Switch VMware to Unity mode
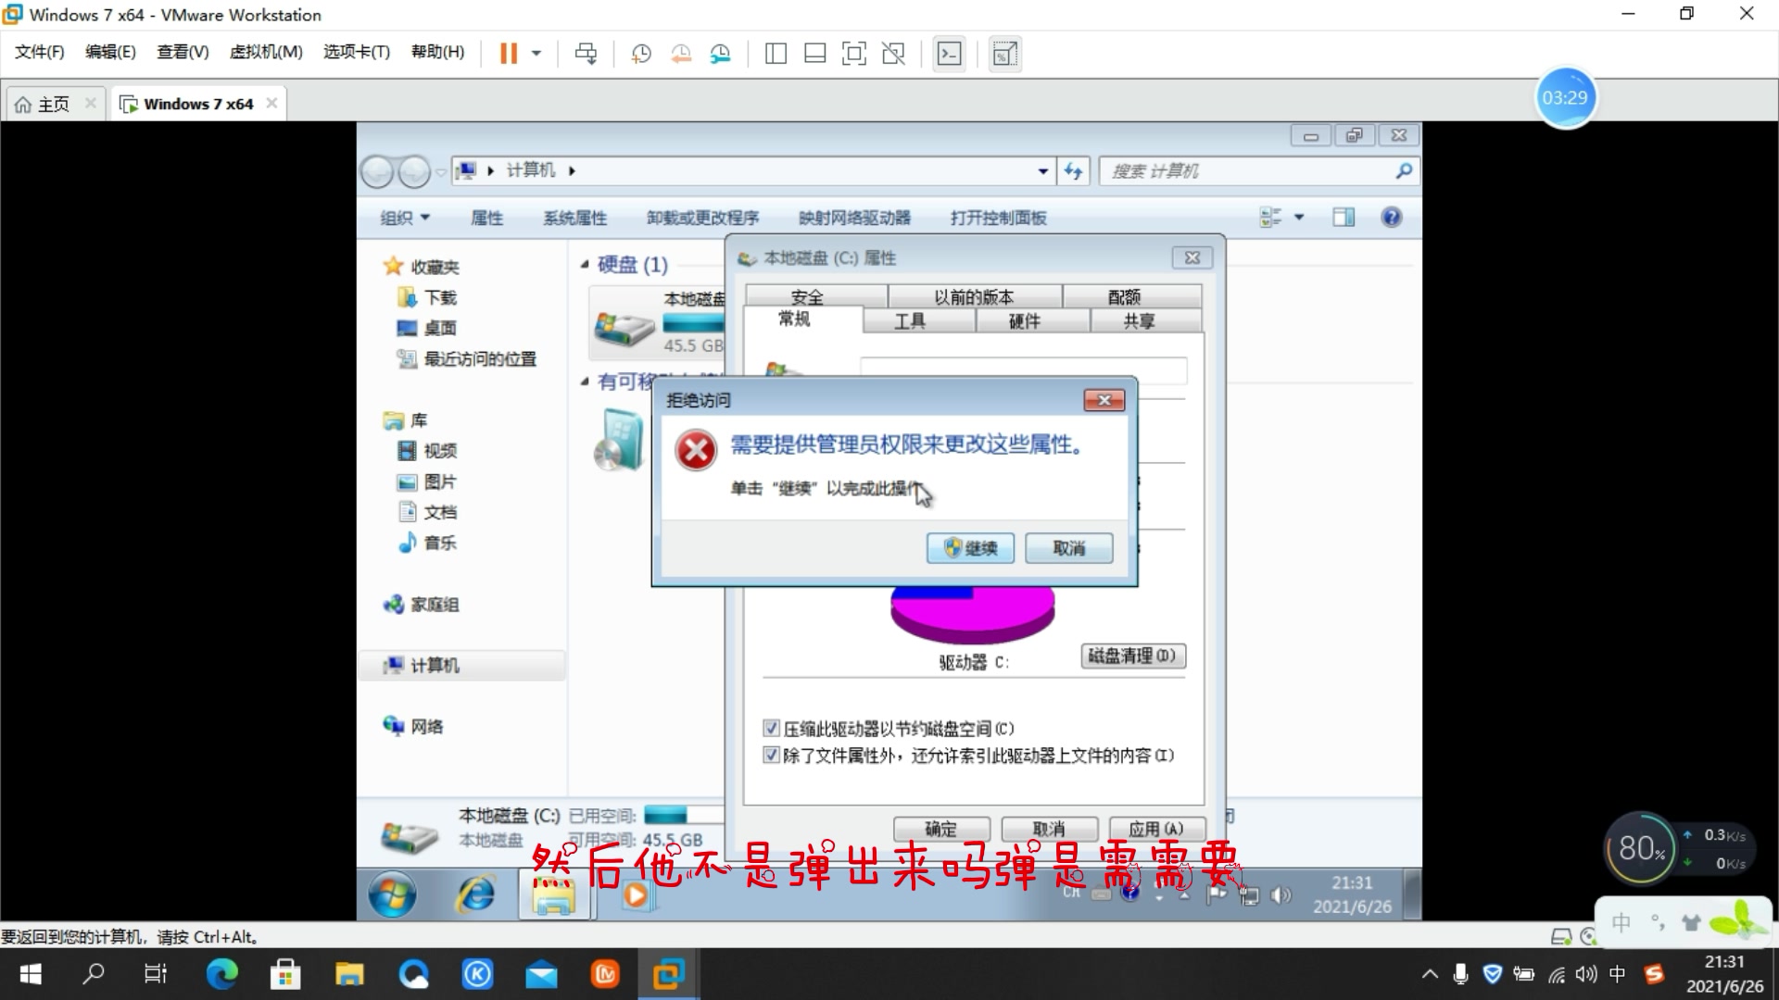Viewport: 1779px width, 1000px height. point(893,53)
